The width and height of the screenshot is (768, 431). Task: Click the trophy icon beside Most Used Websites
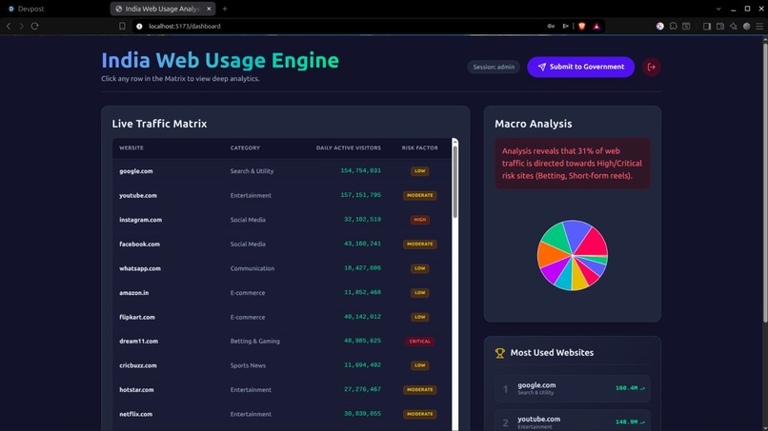[x=499, y=353]
